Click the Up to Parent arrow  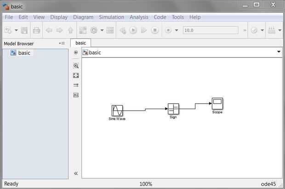[71, 30]
